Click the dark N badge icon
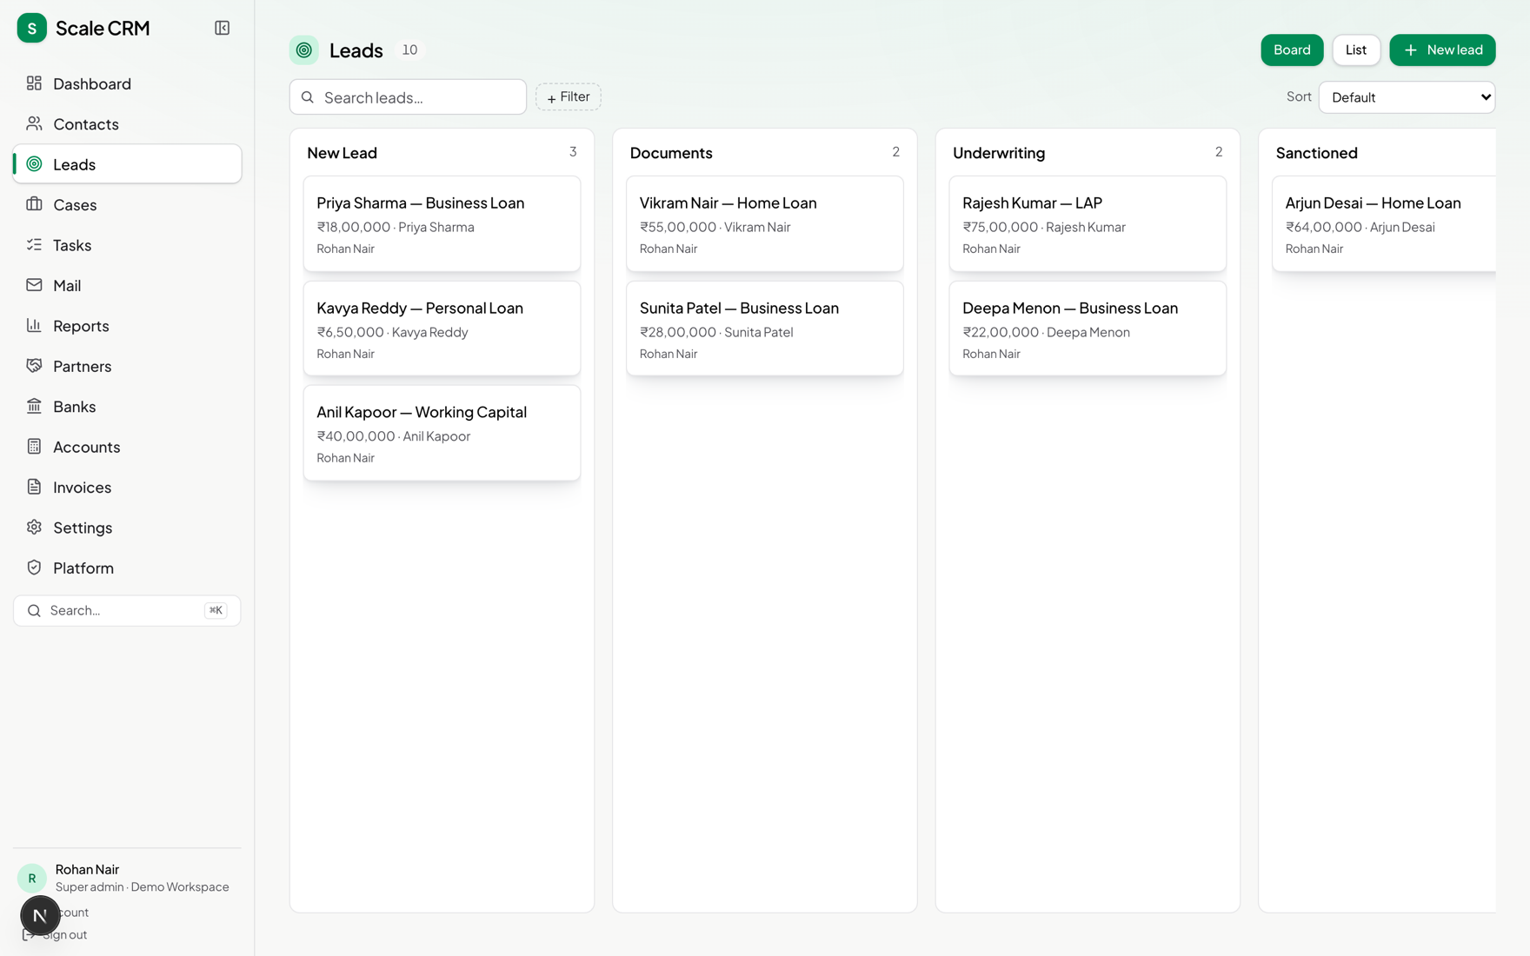The image size is (1530, 956). coord(40,916)
